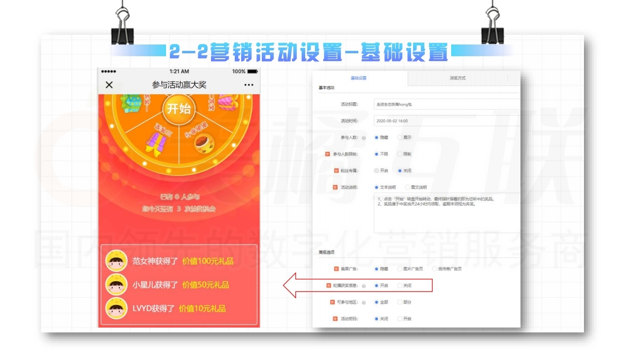625x352 pixels.
Task: Click the 价值50元礼品 text
Action: (206, 285)
